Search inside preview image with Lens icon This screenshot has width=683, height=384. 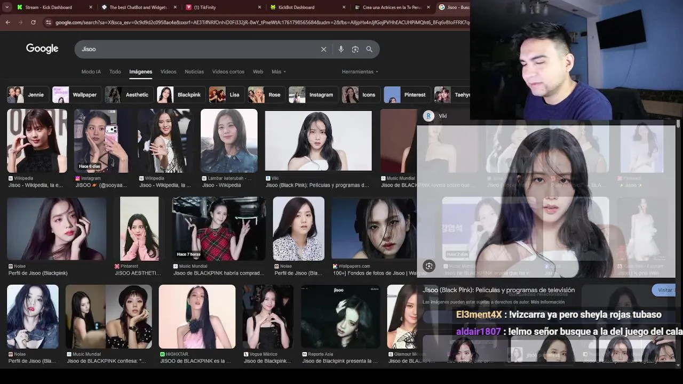(x=428, y=266)
